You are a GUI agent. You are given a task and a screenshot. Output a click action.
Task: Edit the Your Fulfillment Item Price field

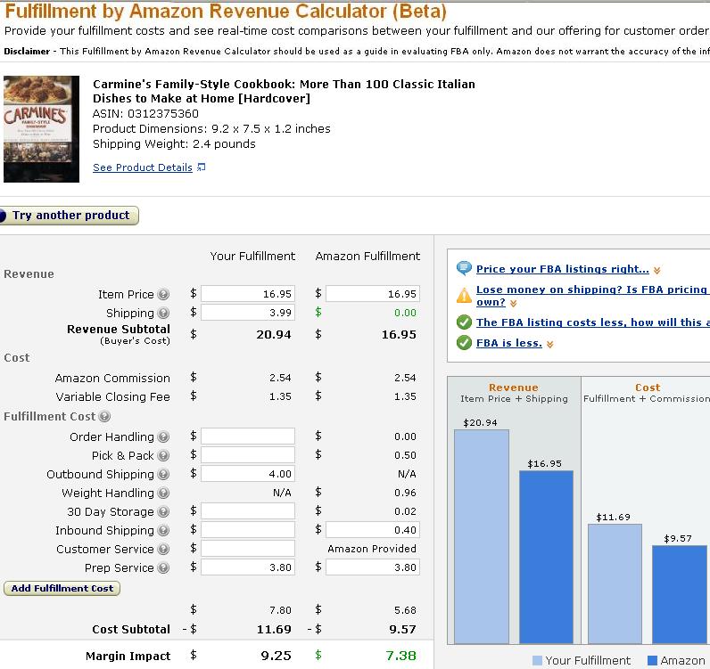point(248,294)
